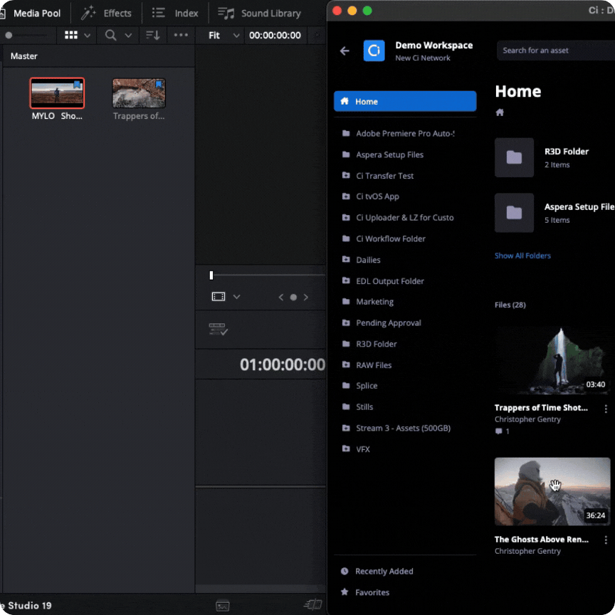Image resolution: width=615 pixels, height=615 pixels.
Task: Select the Master bin header
Action: coord(24,56)
